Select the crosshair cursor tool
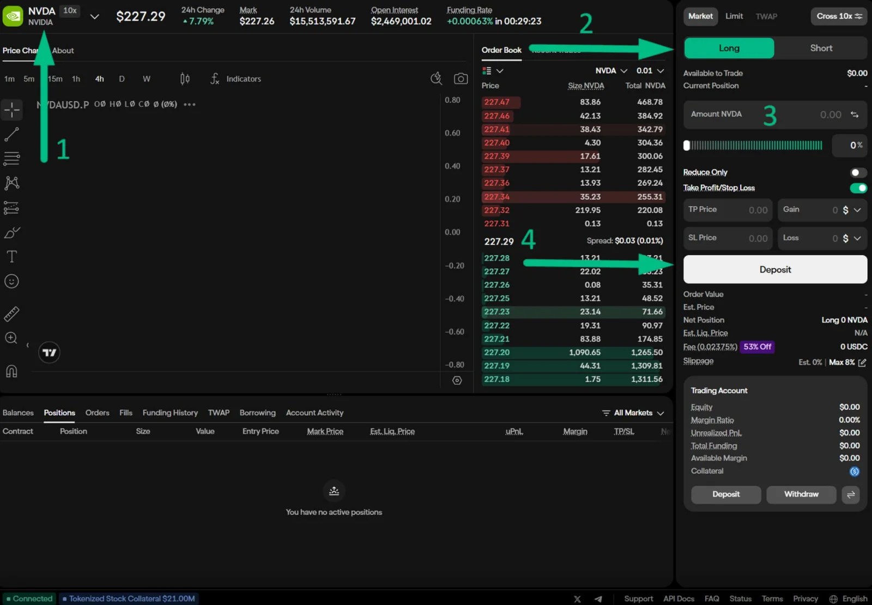872x605 pixels. (12, 110)
